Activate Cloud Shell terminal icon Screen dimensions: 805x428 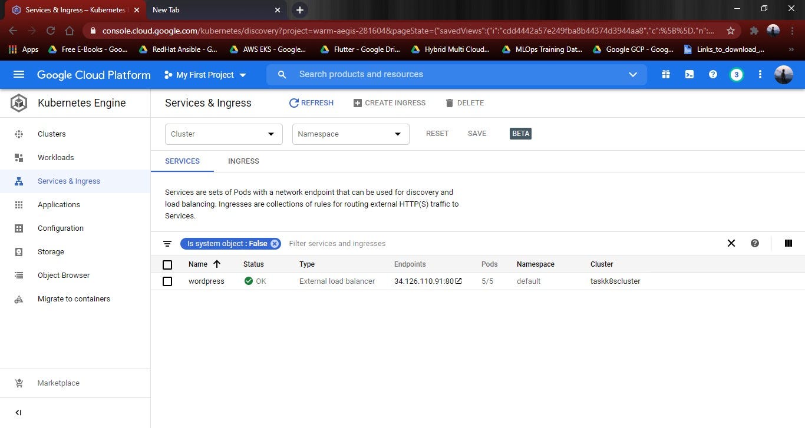point(689,75)
